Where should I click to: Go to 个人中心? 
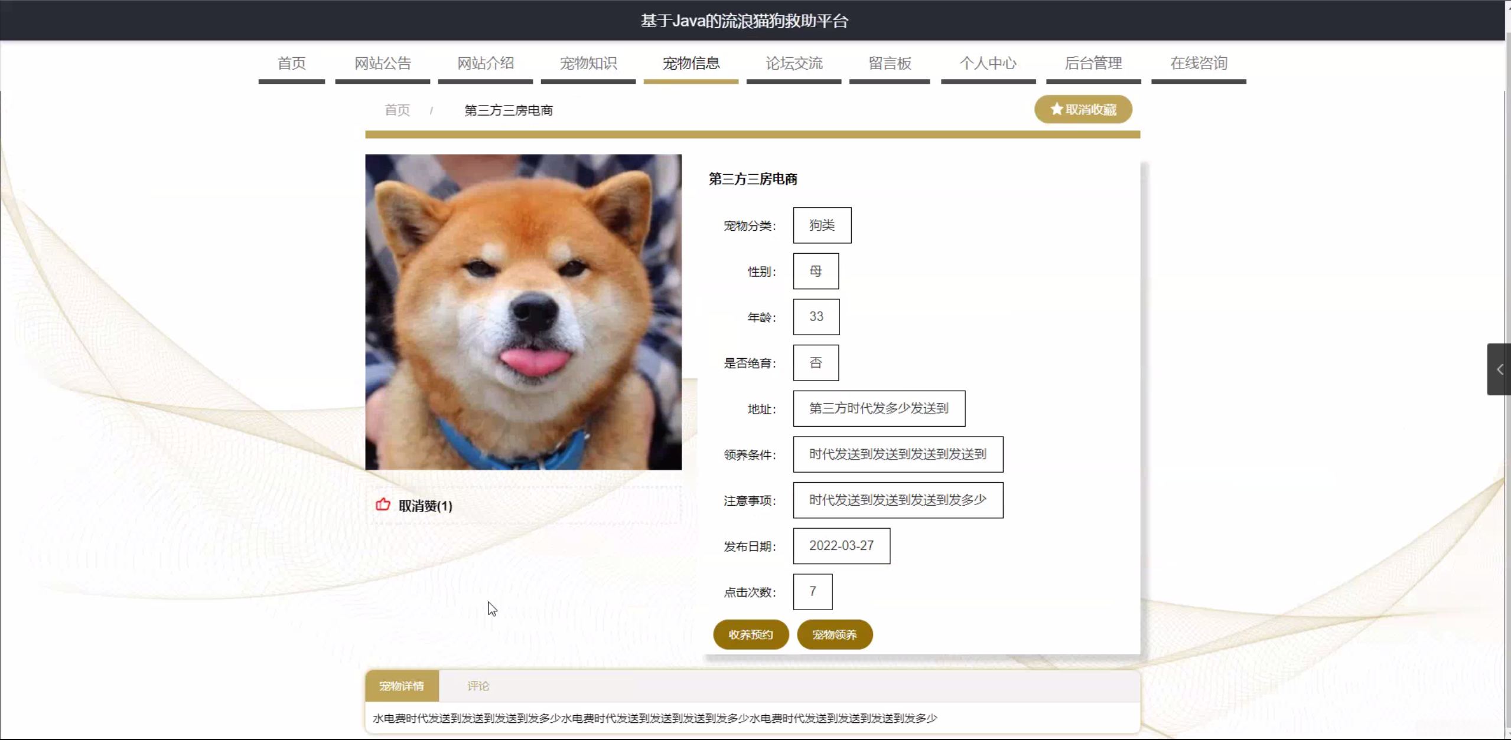click(x=988, y=63)
